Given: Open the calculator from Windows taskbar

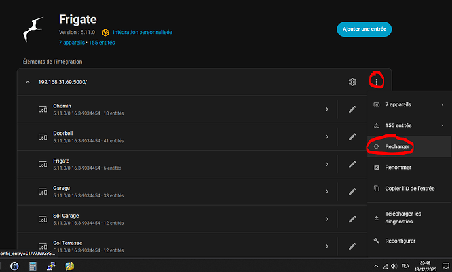Looking at the screenshot, I should tap(32, 266).
